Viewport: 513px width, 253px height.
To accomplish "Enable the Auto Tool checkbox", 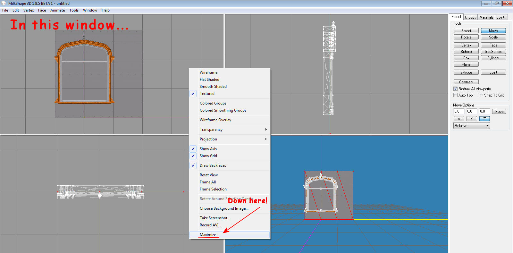I will [x=455, y=95].
